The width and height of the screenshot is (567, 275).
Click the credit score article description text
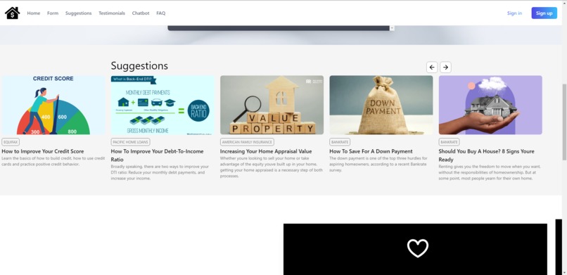(x=53, y=161)
